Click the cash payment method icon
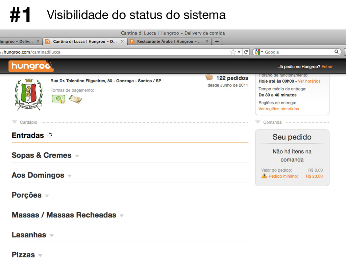Image resolution: width=346 pixels, height=259 pixels. click(58, 99)
